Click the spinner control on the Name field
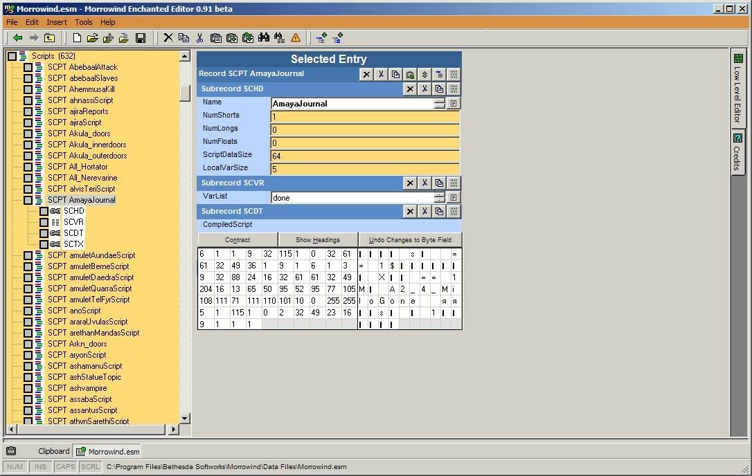Screen dimensions: 752x476 (x=439, y=103)
